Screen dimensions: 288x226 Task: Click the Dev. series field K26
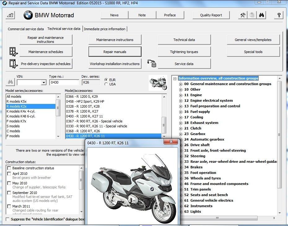click(91, 82)
